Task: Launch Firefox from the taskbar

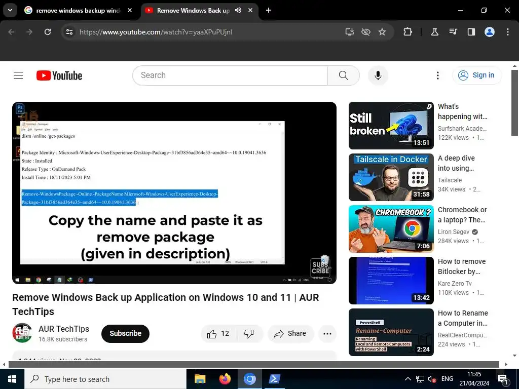Action: (225, 379)
